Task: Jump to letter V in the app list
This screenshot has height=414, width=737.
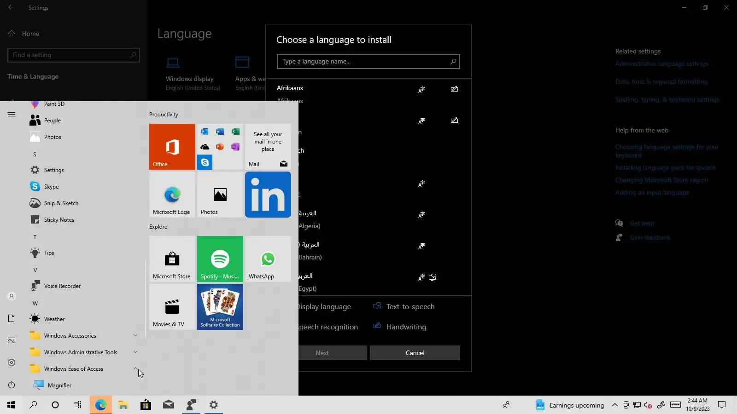Action: pyautogui.click(x=35, y=270)
